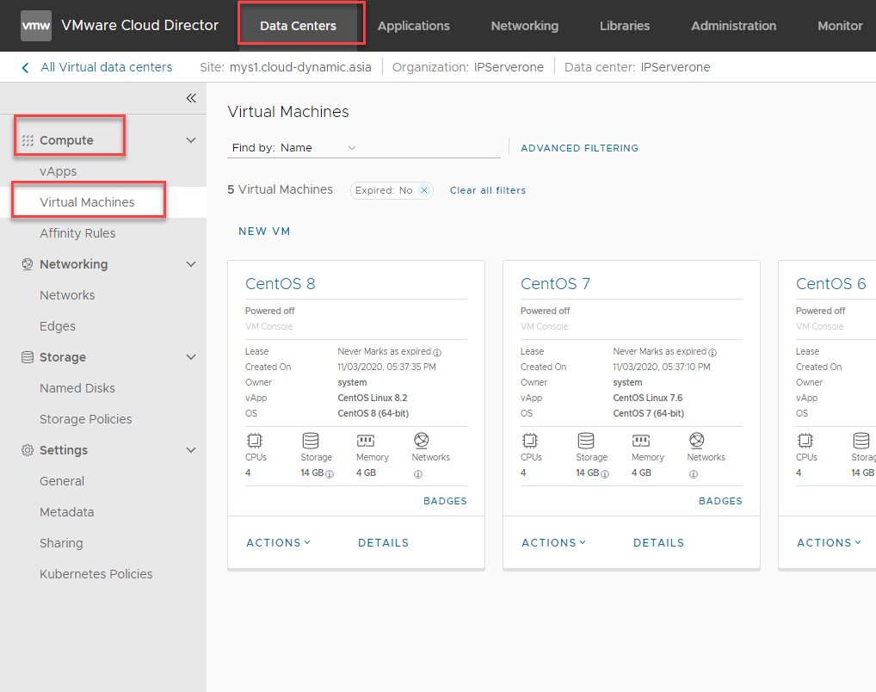The image size is (876, 692).
Task: Click Clear all filters
Action: coord(488,190)
